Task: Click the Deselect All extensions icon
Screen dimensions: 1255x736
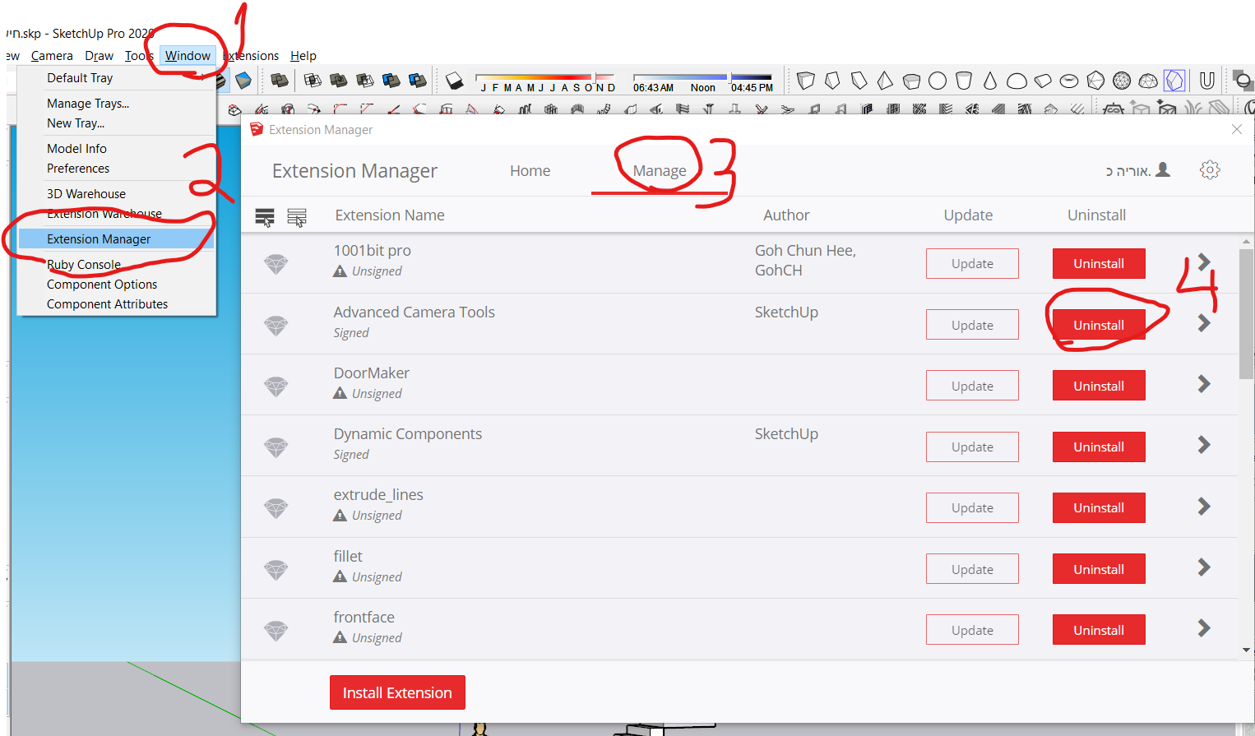Action: tap(297, 217)
